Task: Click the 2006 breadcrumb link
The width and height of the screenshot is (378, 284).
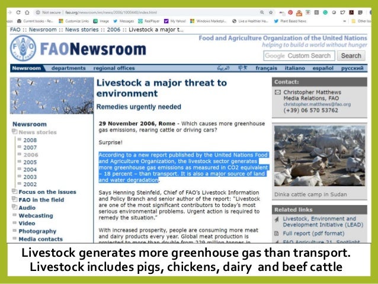Action: (114, 30)
